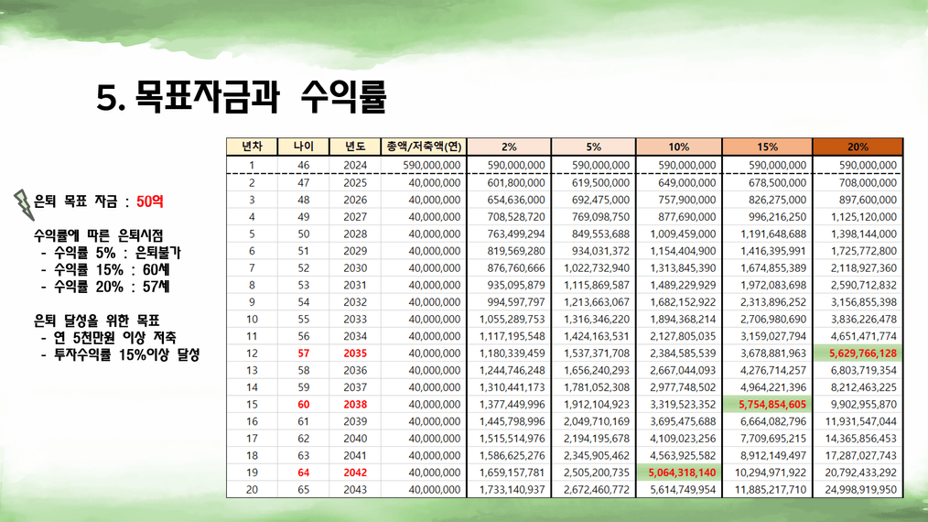Click the 총액/저축액(연) column header

[424, 147]
